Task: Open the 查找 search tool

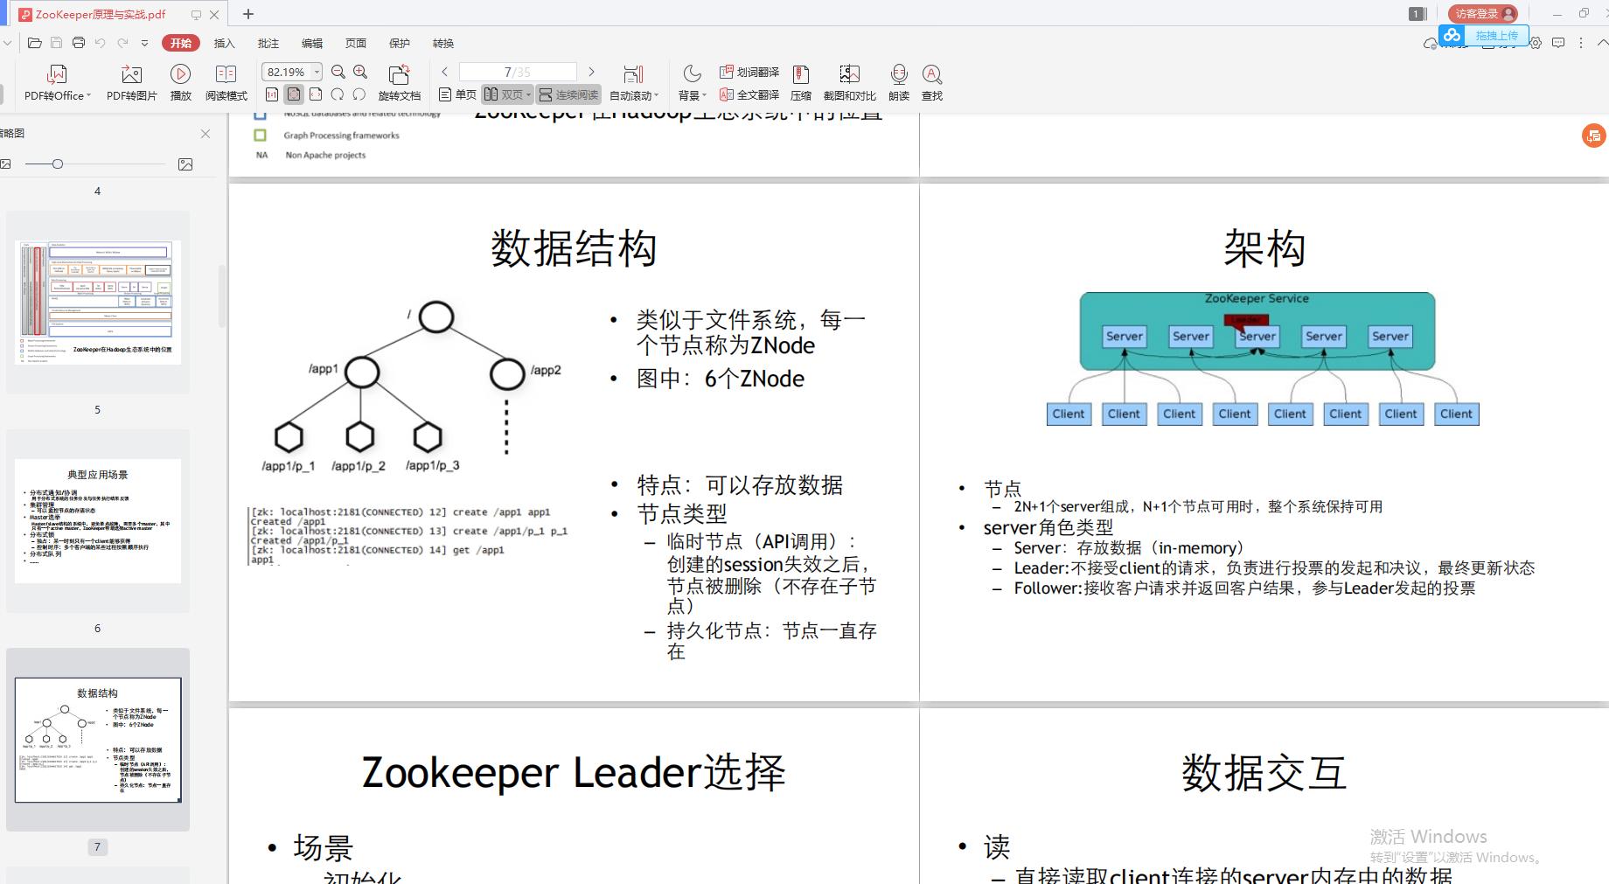Action: coord(931,83)
